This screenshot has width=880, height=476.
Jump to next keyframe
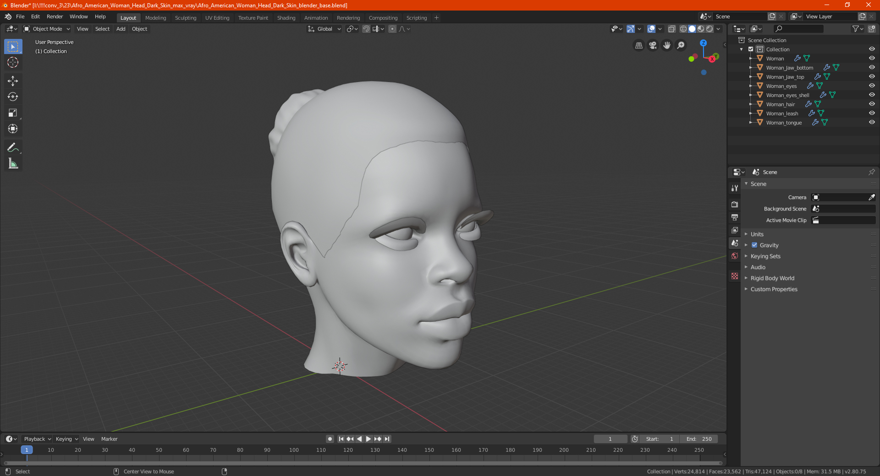coord(378,439)
